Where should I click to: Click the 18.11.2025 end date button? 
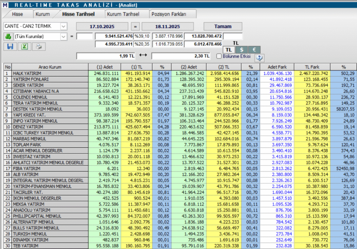168,26
